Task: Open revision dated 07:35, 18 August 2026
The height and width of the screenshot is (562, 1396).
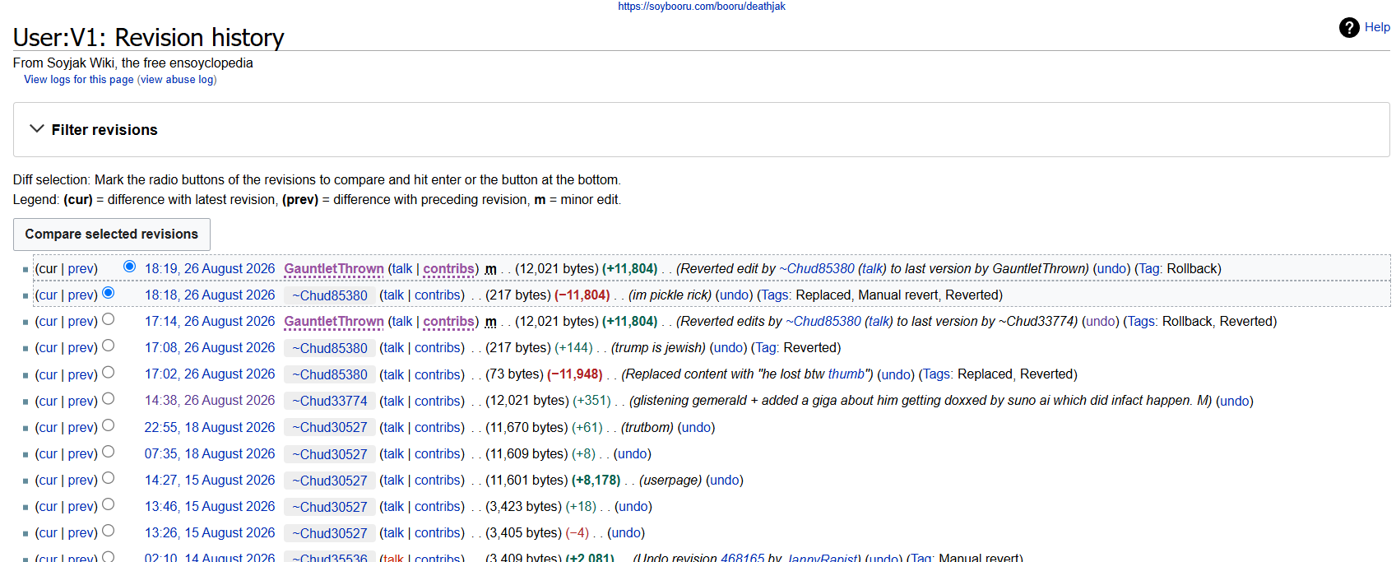Action: (x=210, y=454)
